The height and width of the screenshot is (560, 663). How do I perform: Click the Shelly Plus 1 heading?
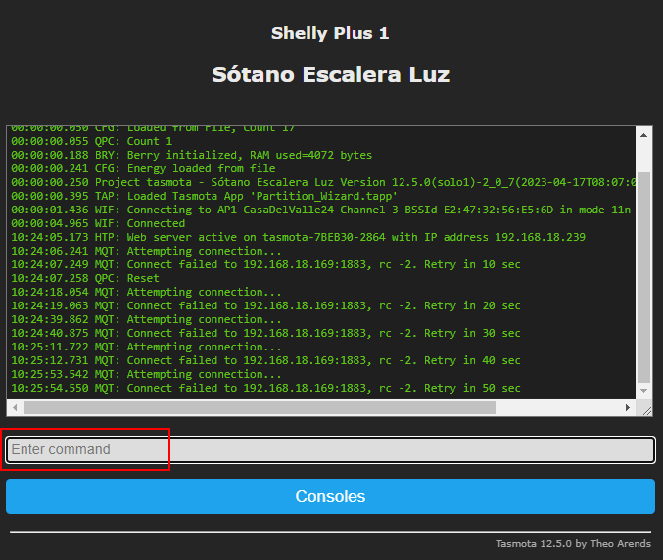click(330, 34)
